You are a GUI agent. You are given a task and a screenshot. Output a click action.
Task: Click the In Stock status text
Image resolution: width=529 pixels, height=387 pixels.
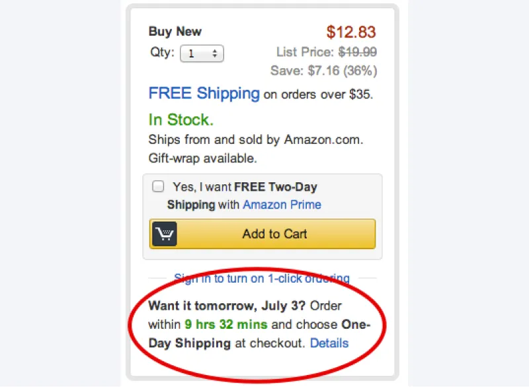click(x=181, y=120)
